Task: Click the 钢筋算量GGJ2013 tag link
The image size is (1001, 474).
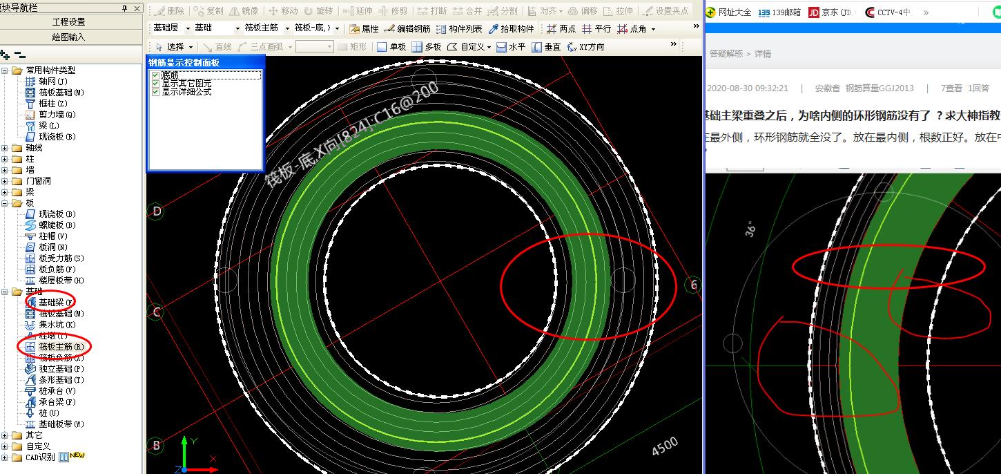Action: tap(879, 88)
